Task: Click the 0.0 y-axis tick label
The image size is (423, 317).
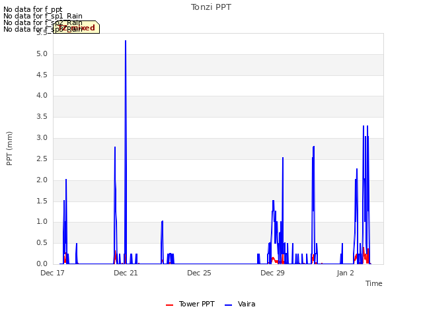Action: click(42, 264)
